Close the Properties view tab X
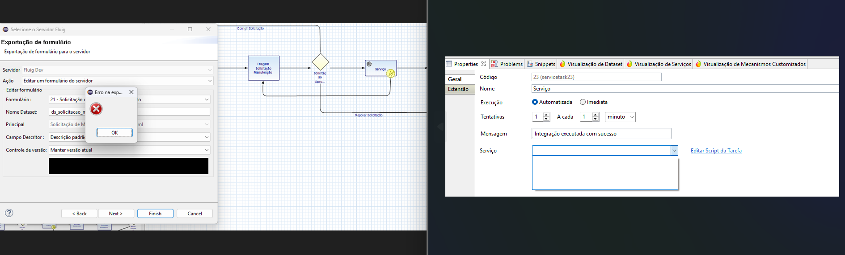The height and width of the screenshot is (255, 845). (484, 64)
